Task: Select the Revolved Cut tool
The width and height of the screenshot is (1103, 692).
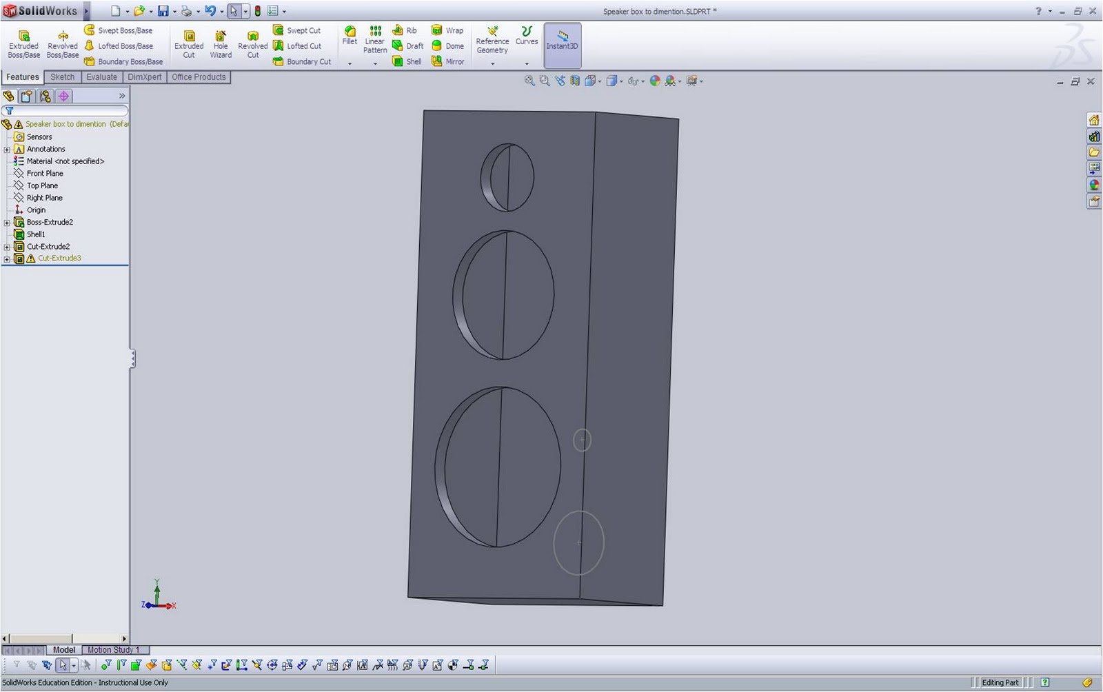Action: 253,45
